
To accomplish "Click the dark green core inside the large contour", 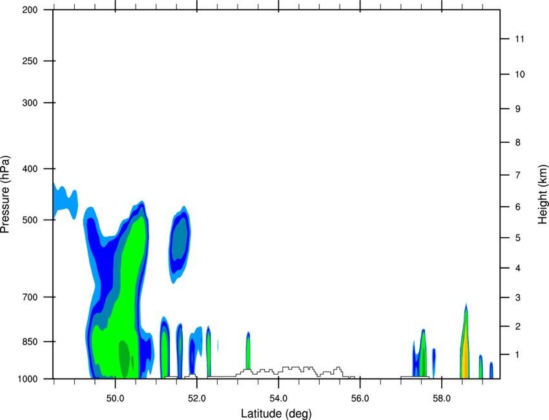I will point(124,359).
